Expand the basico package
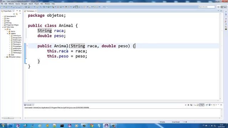The image size is (228, 128). coord(7,31)
